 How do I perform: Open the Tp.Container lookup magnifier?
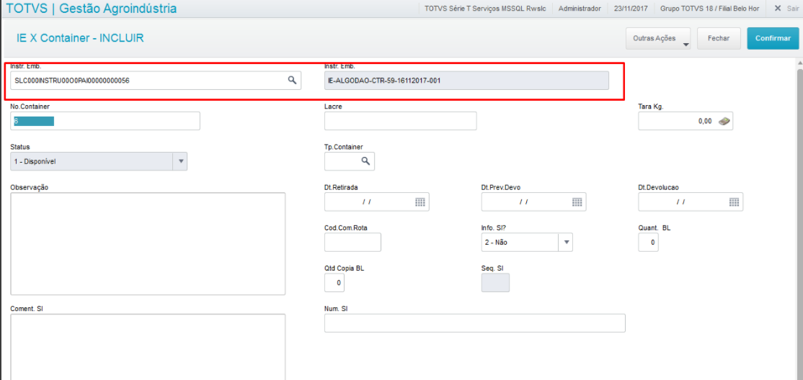point(365,161)
